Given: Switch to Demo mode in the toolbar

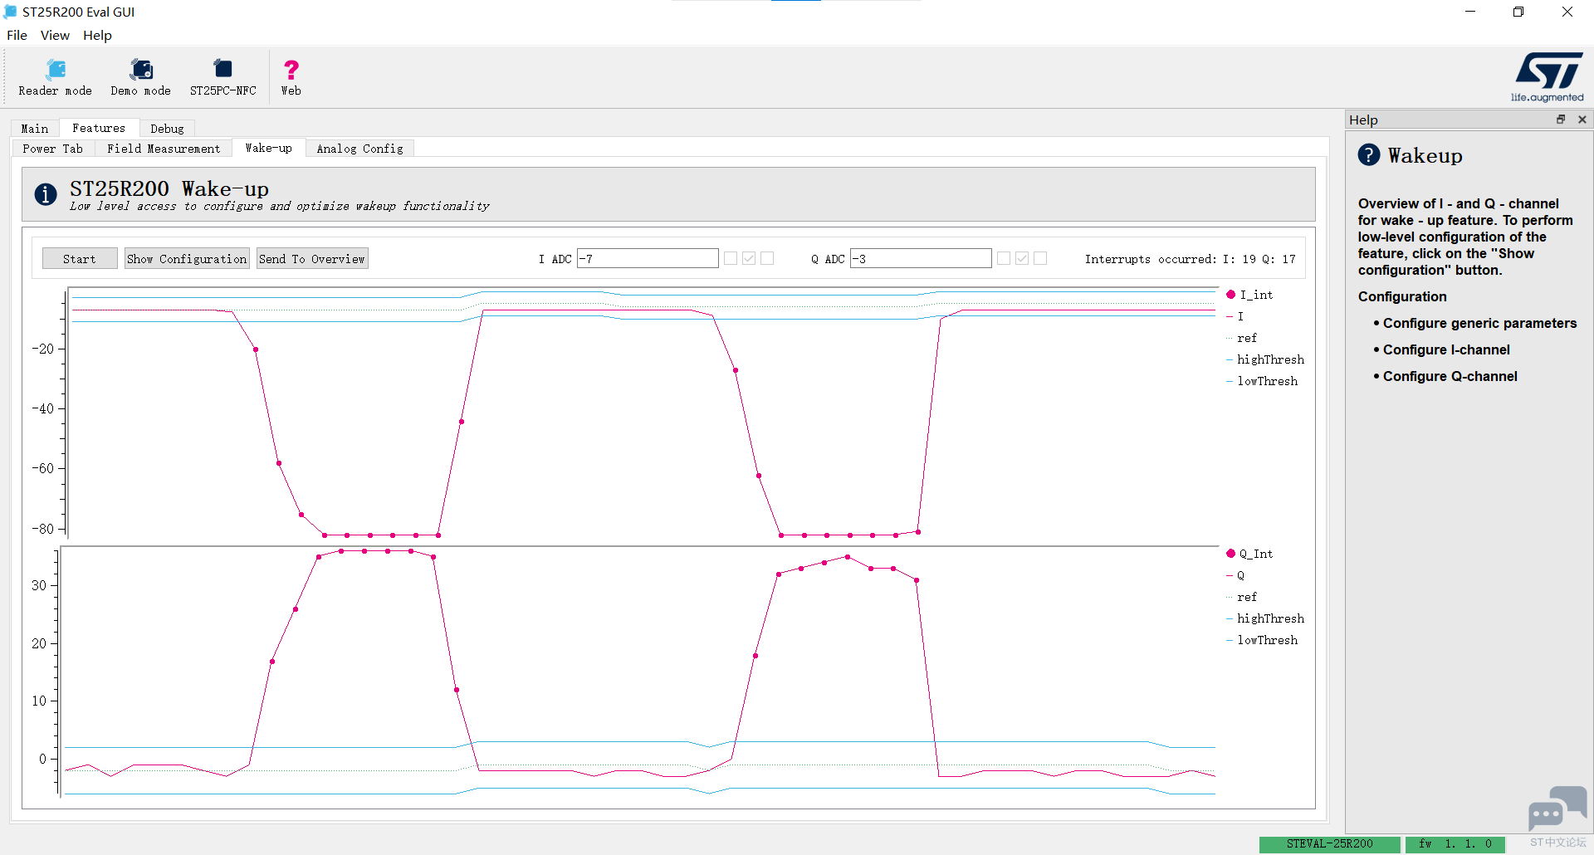Looking at the screenshot, I should coord(141,77).
